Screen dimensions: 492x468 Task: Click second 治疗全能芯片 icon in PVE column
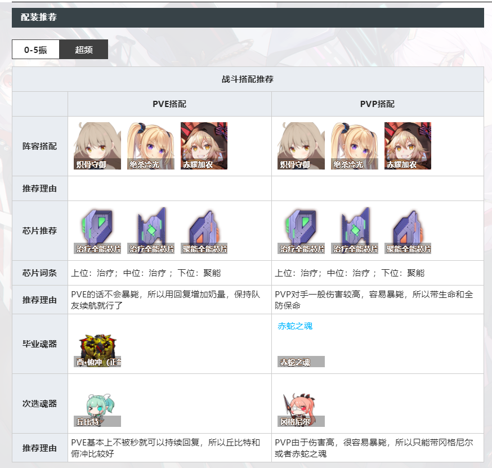click(x=151, y=230)
